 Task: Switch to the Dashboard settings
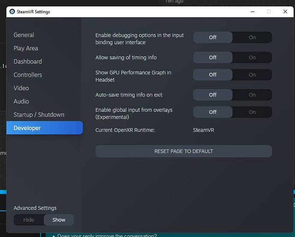[x=28, y=62]
